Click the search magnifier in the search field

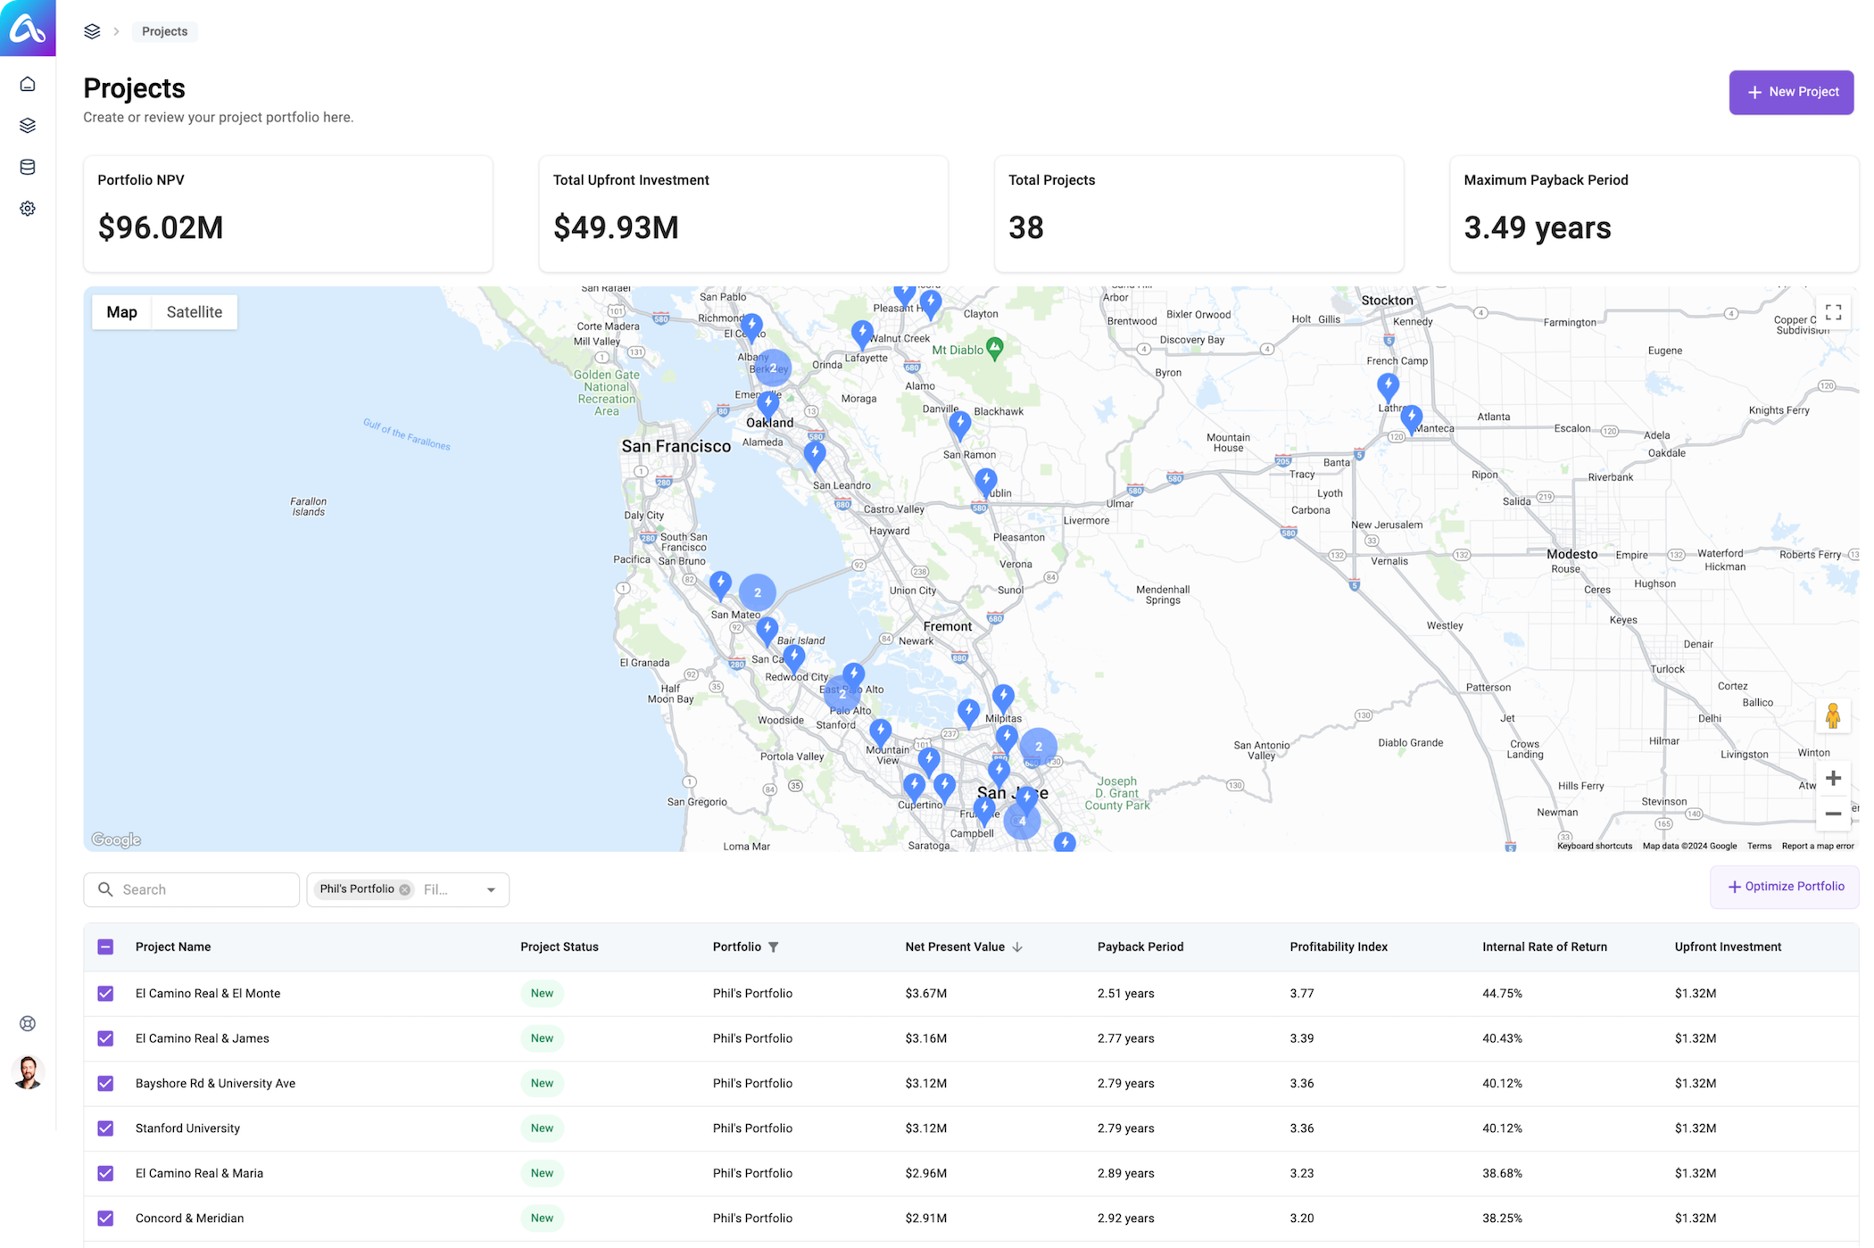pos(105,888)
